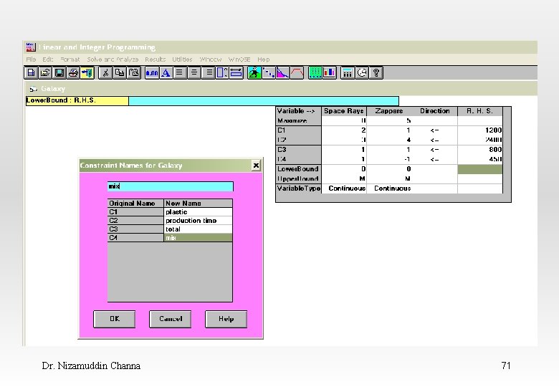Click the number format 0.00 icon
Image resolution: width=559 pixels, height=387 pixels.
pos(152,72)
